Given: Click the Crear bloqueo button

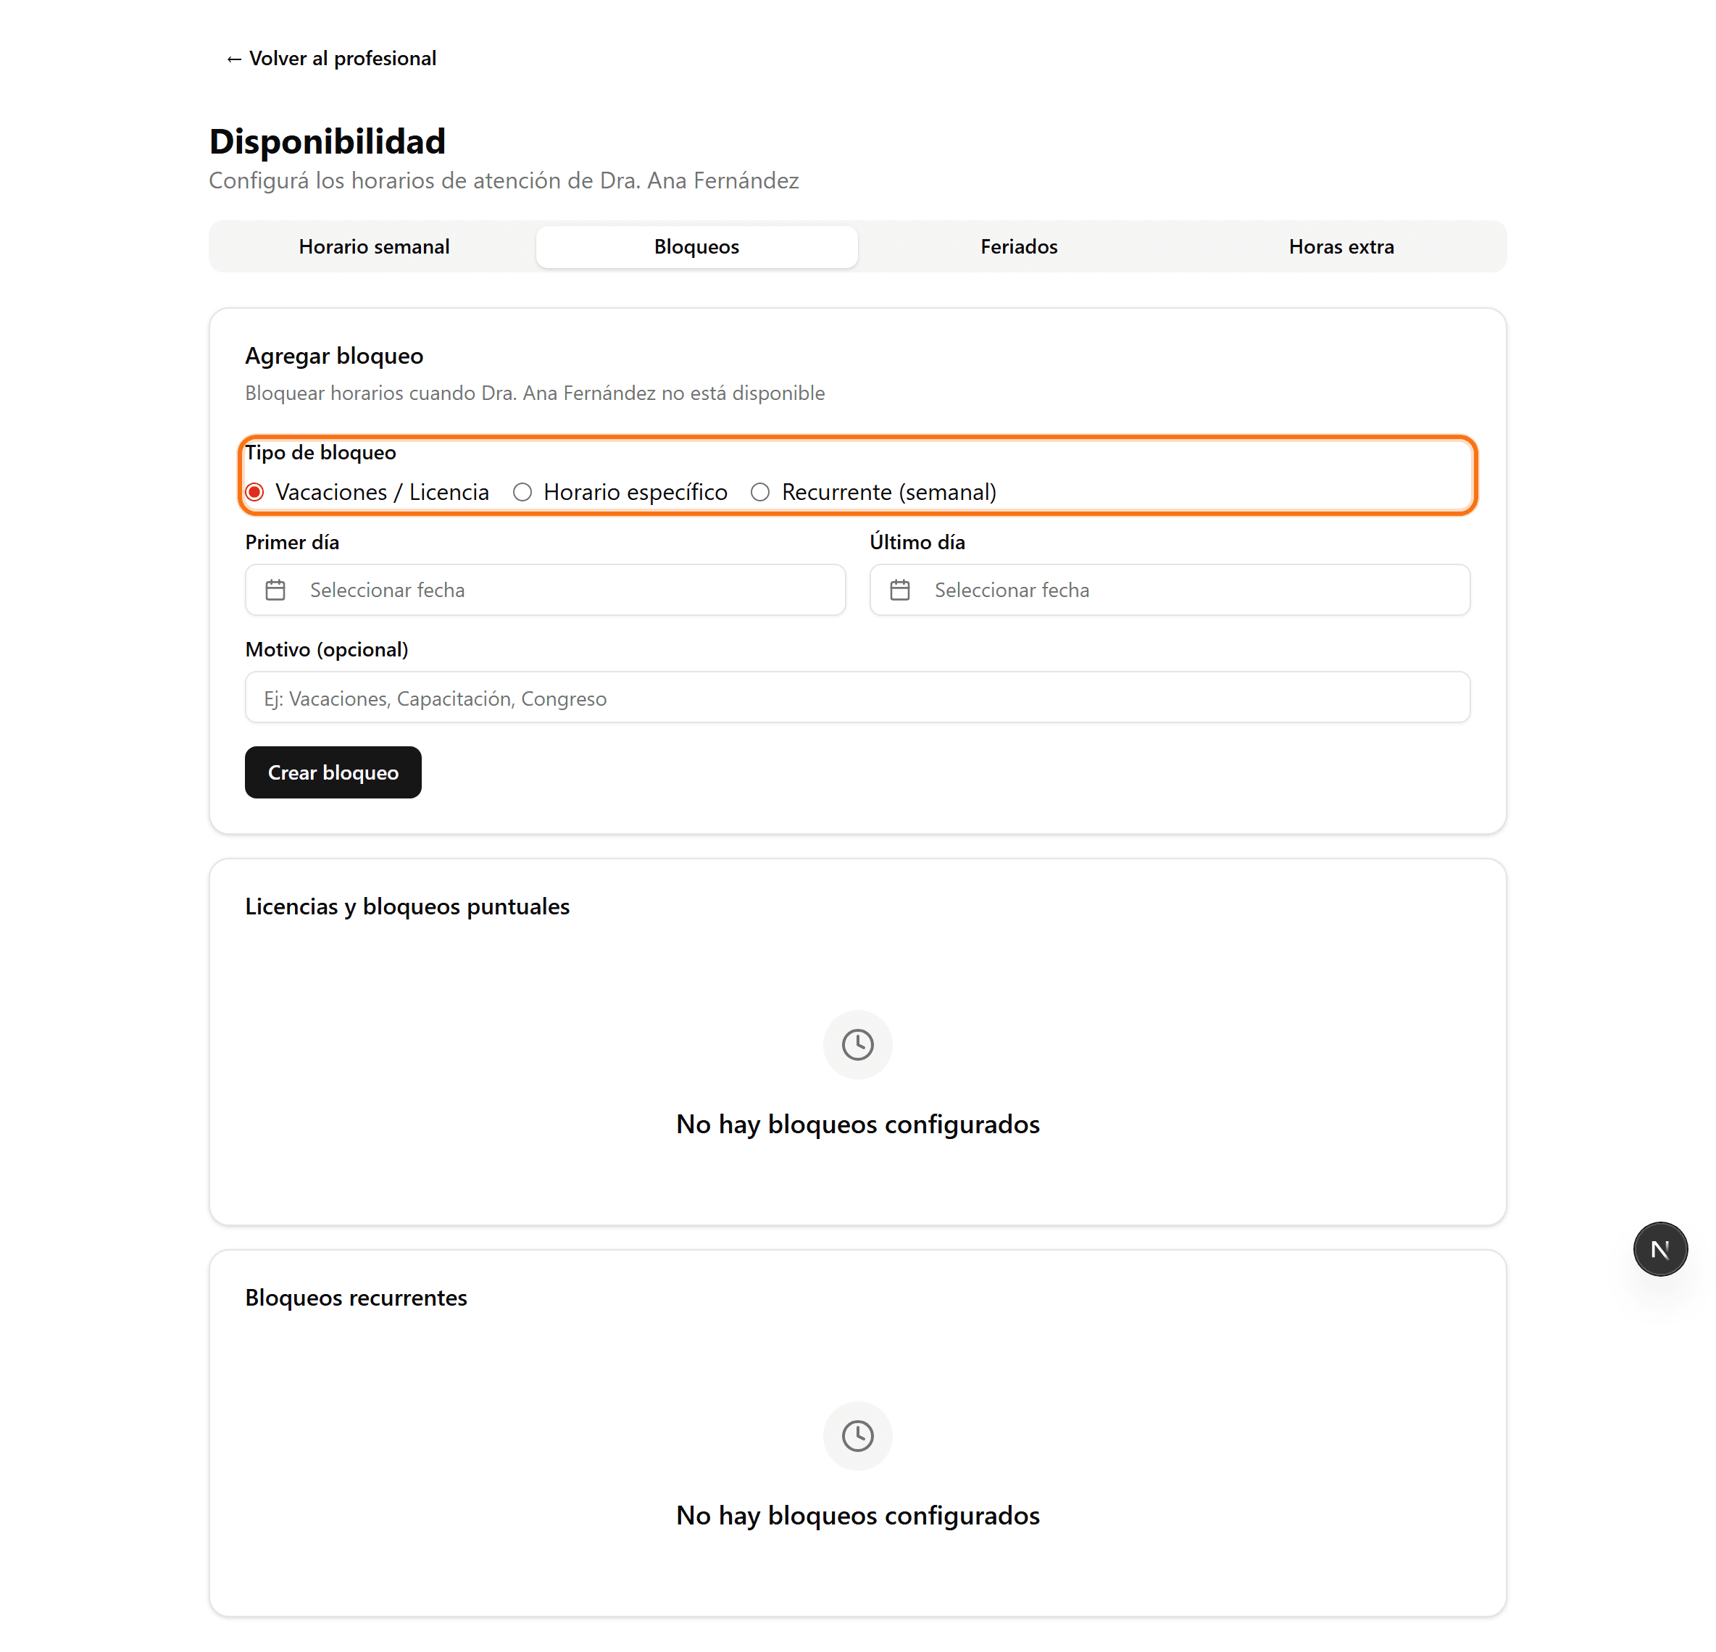Looking at the screenshot, I should [x=333, y=772].
